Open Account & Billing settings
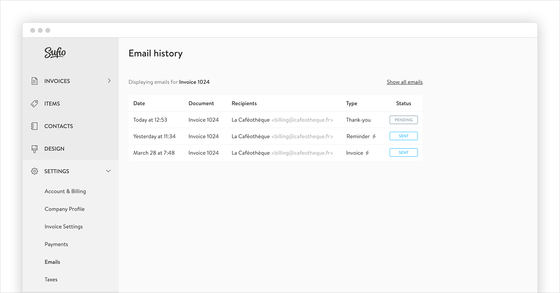The image size is (560, 293). point(65,191)
